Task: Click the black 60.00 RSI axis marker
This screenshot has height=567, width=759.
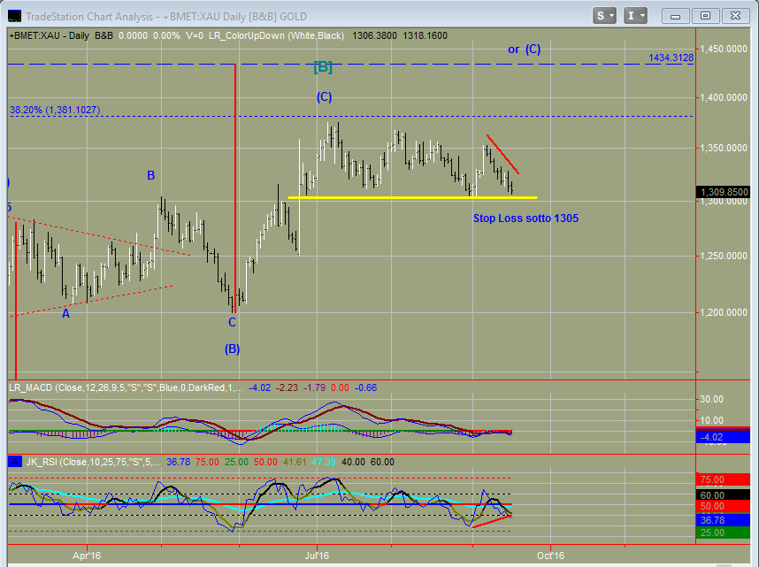Action: [x=724, y=494]
